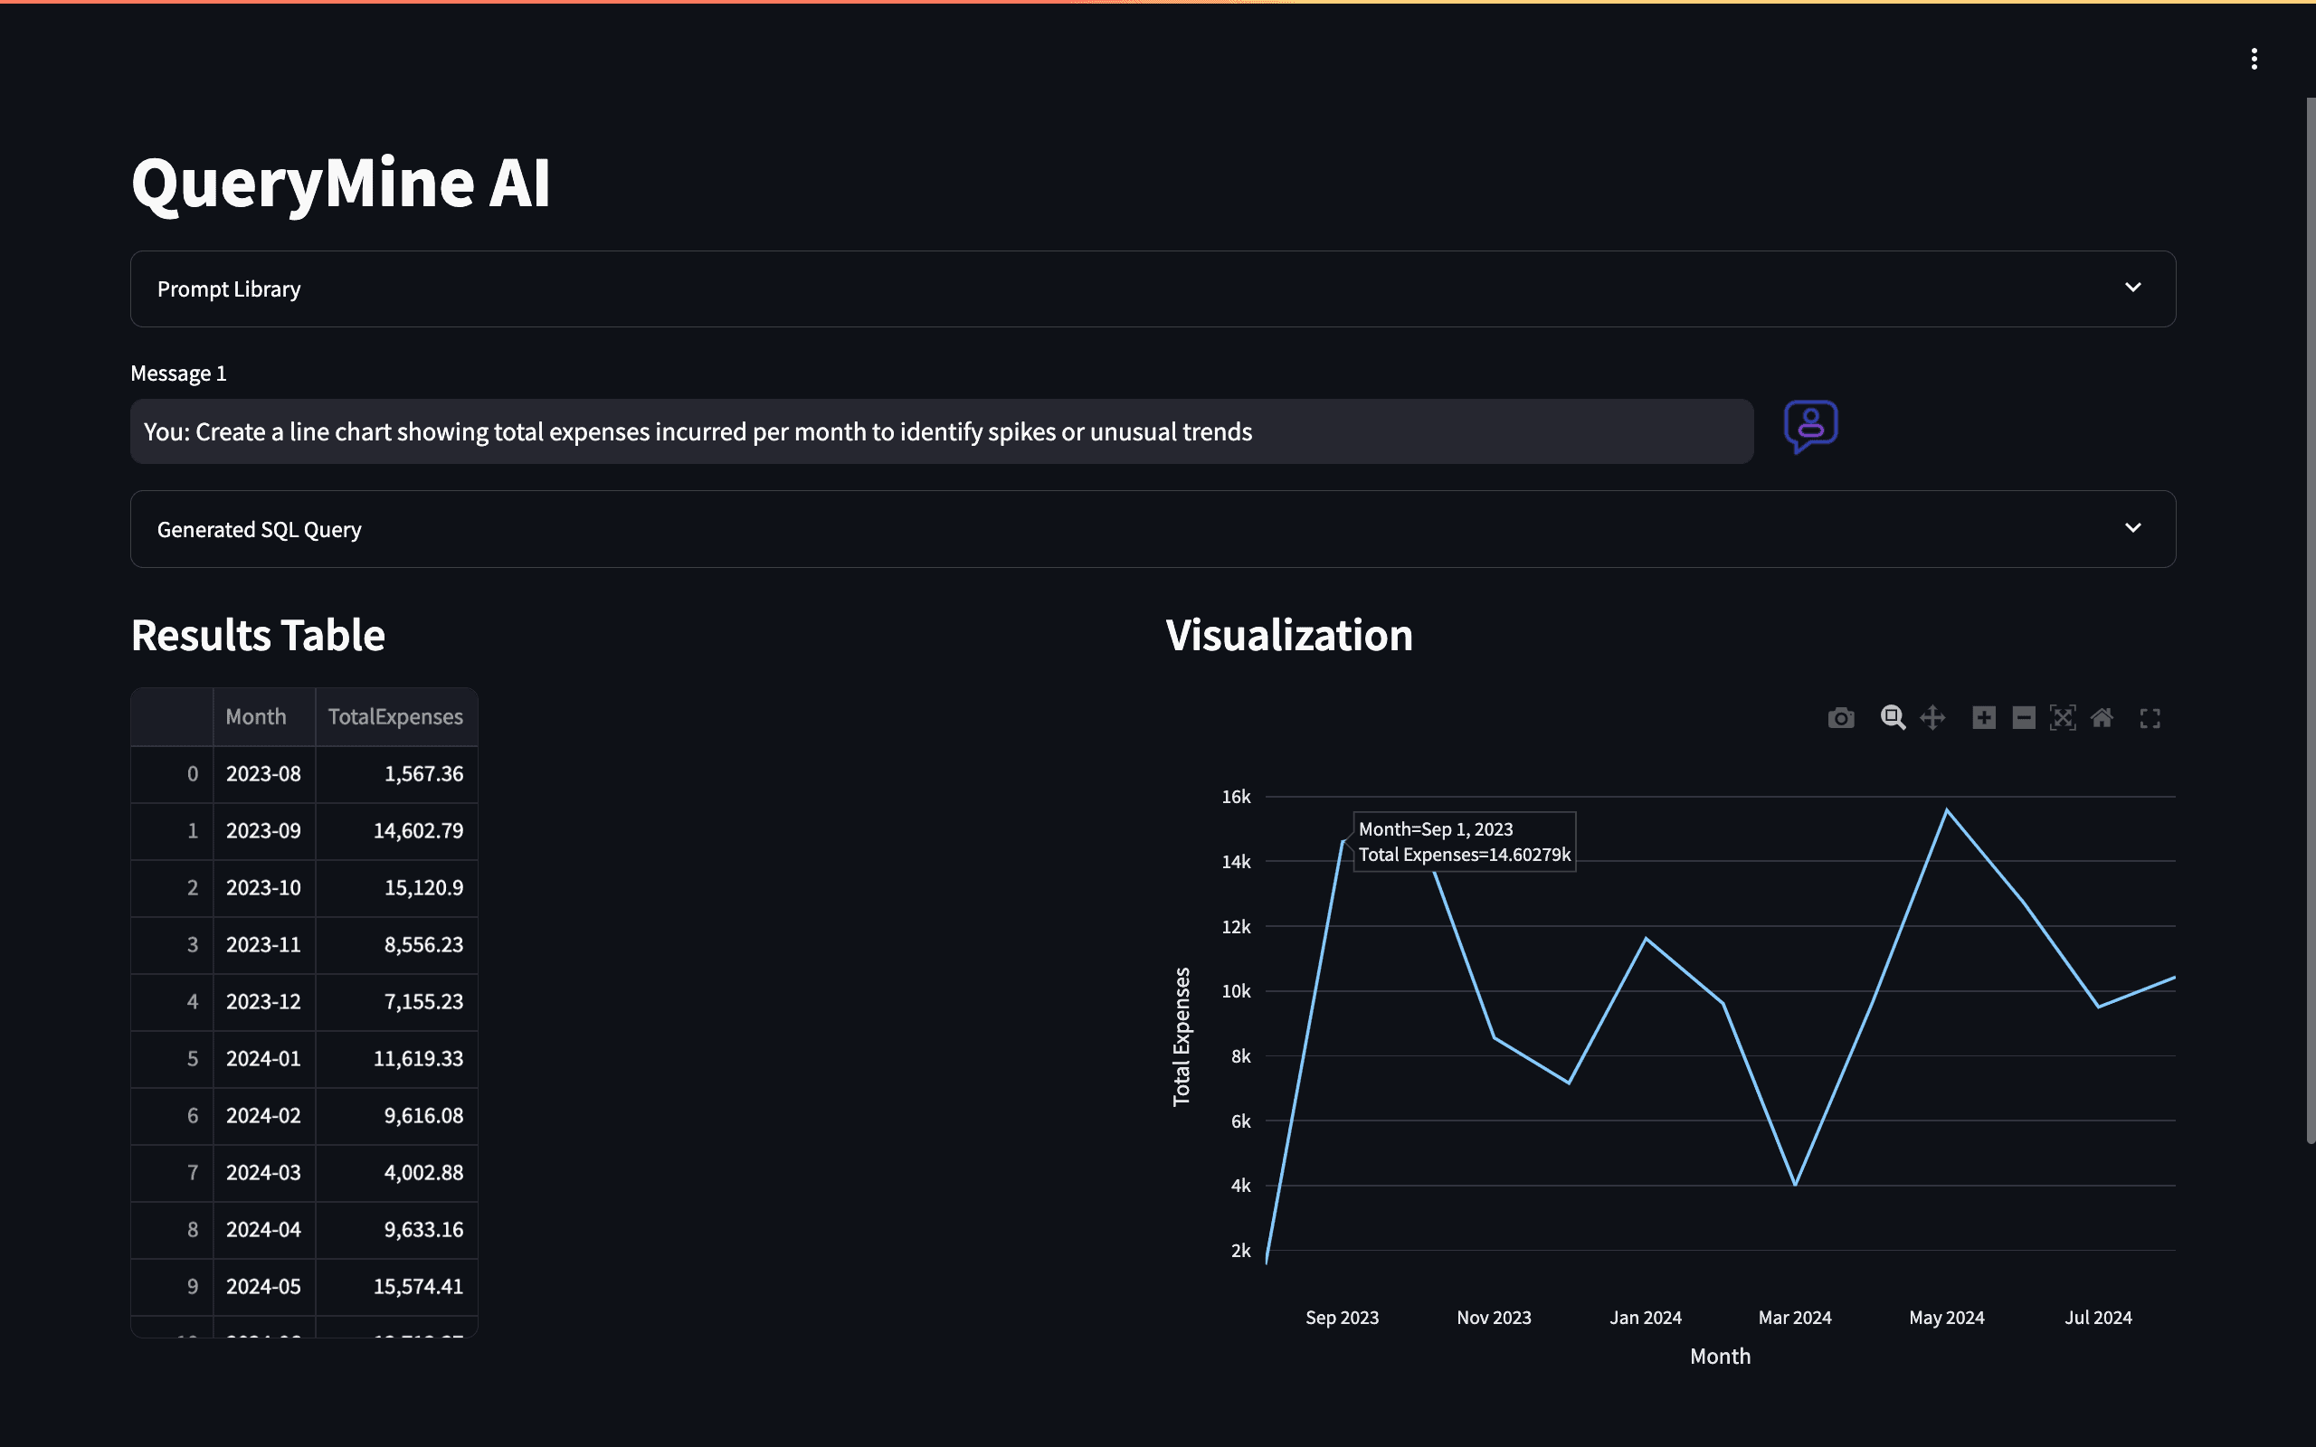Select the chart Zoom magnifier tool

click(x=1892, y=718)
